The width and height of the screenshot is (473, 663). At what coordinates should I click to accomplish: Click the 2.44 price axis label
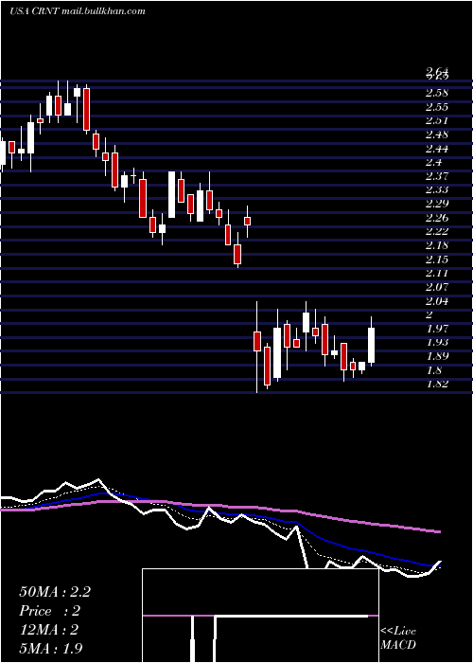pyautogui.click(x=437, y=149)
